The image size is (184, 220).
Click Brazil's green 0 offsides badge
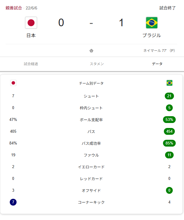(x=170, y=191)
